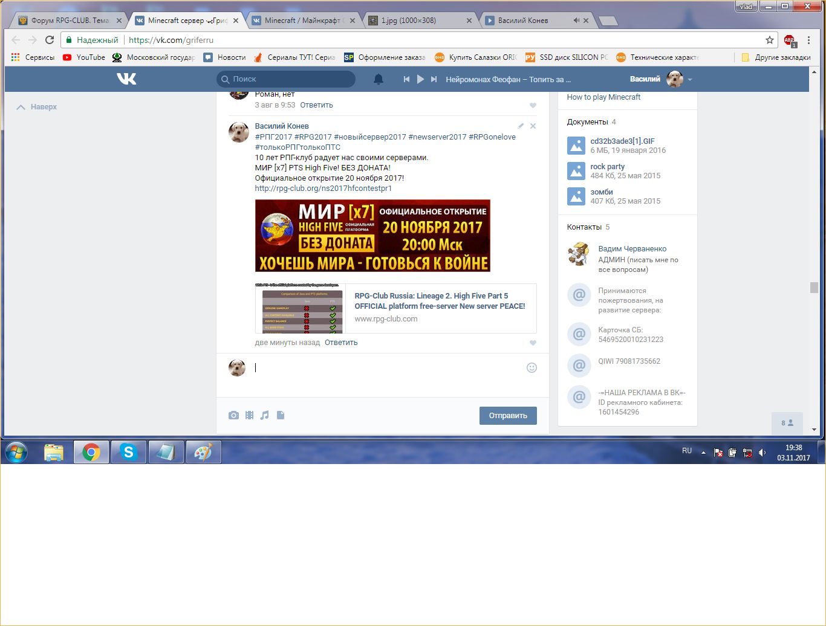
Task: Close the 1.jpg (1000×308) tab
Action: [x=469, y=21]
